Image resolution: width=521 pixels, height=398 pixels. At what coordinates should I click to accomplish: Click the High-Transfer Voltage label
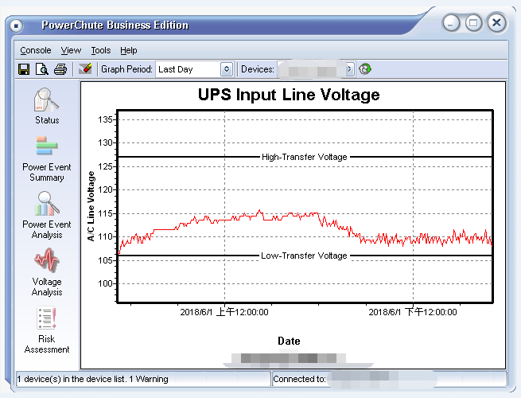point(305,157)
